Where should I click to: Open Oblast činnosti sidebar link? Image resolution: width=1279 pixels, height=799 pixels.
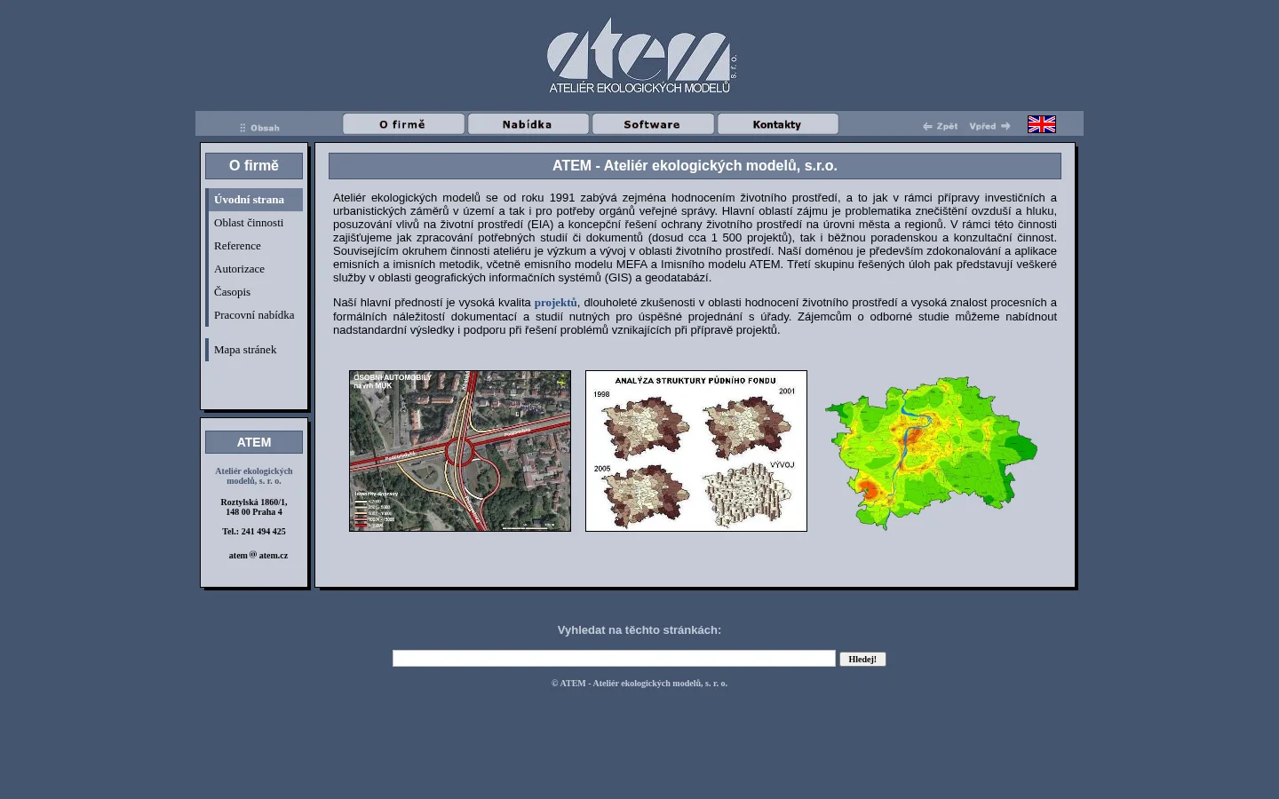(254, 223)
